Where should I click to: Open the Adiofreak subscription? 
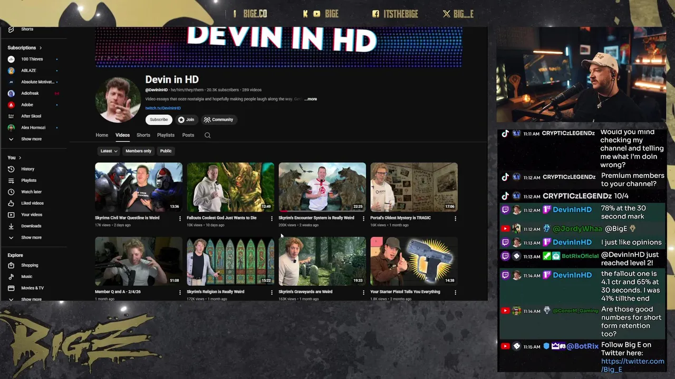coord(30,93)
